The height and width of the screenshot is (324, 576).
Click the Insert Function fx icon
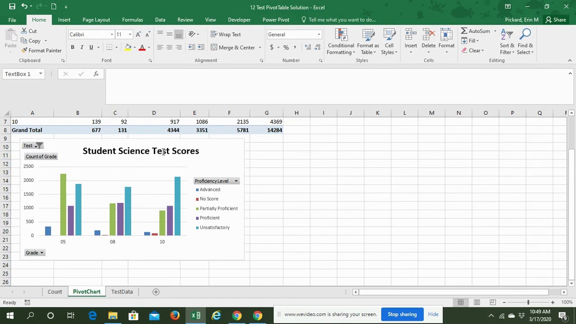point(96,74)
